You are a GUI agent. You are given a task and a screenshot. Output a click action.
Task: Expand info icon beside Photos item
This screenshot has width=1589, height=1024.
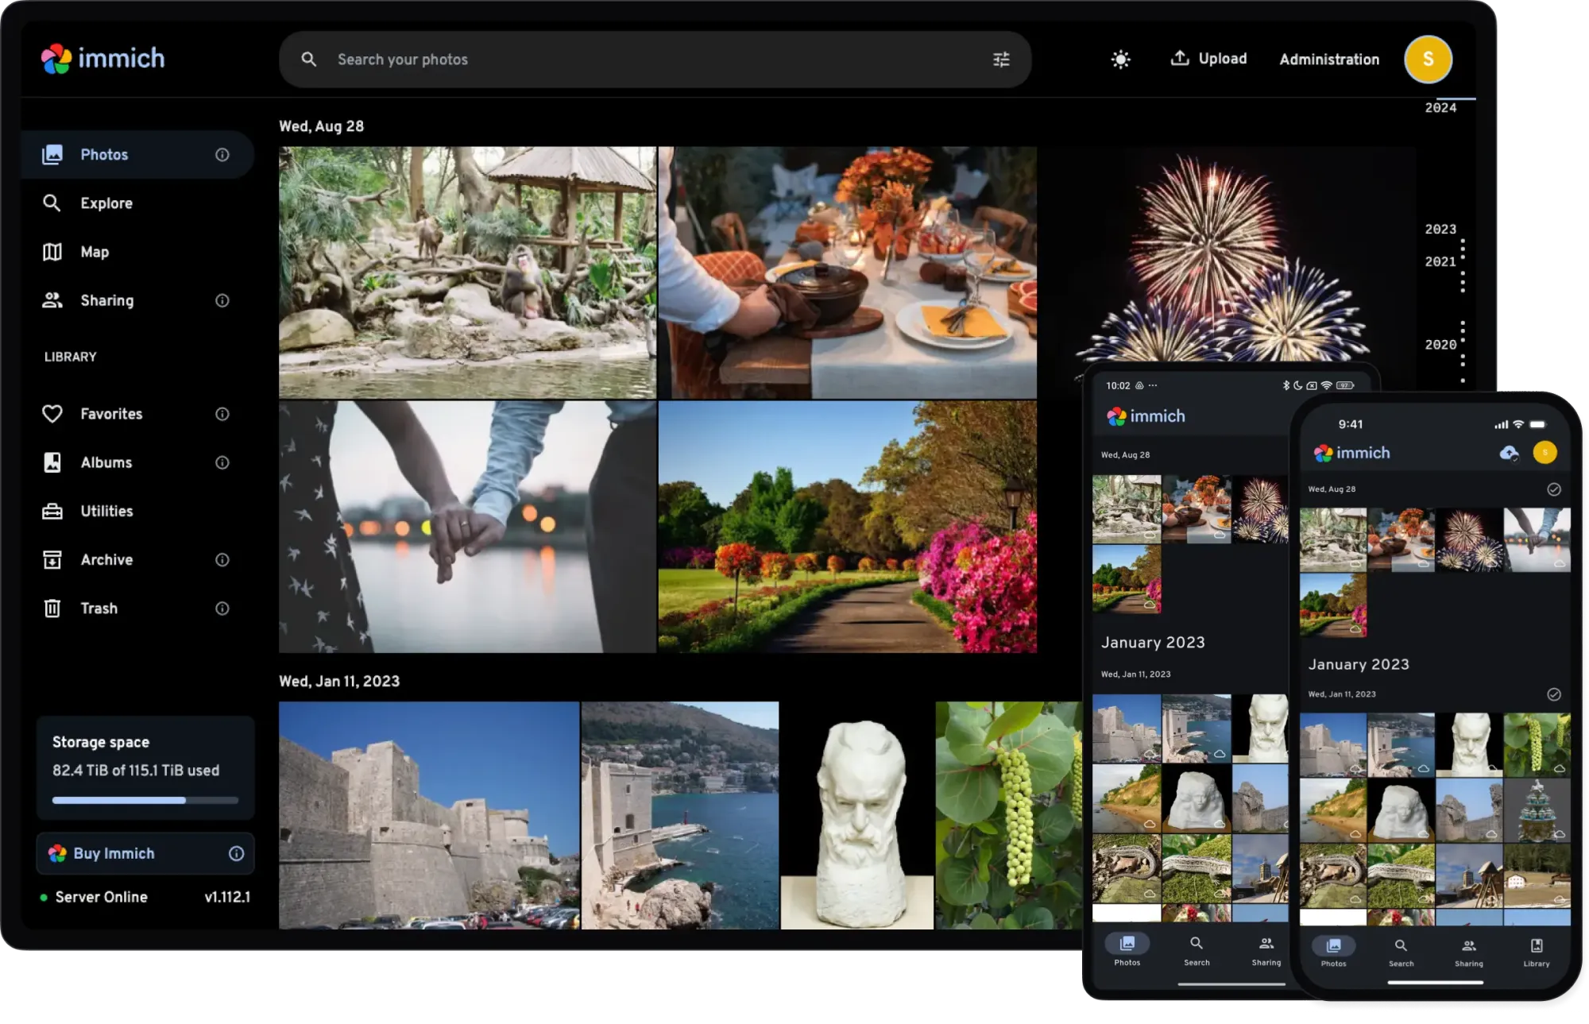pyautogui.click(x=222, y=155)
